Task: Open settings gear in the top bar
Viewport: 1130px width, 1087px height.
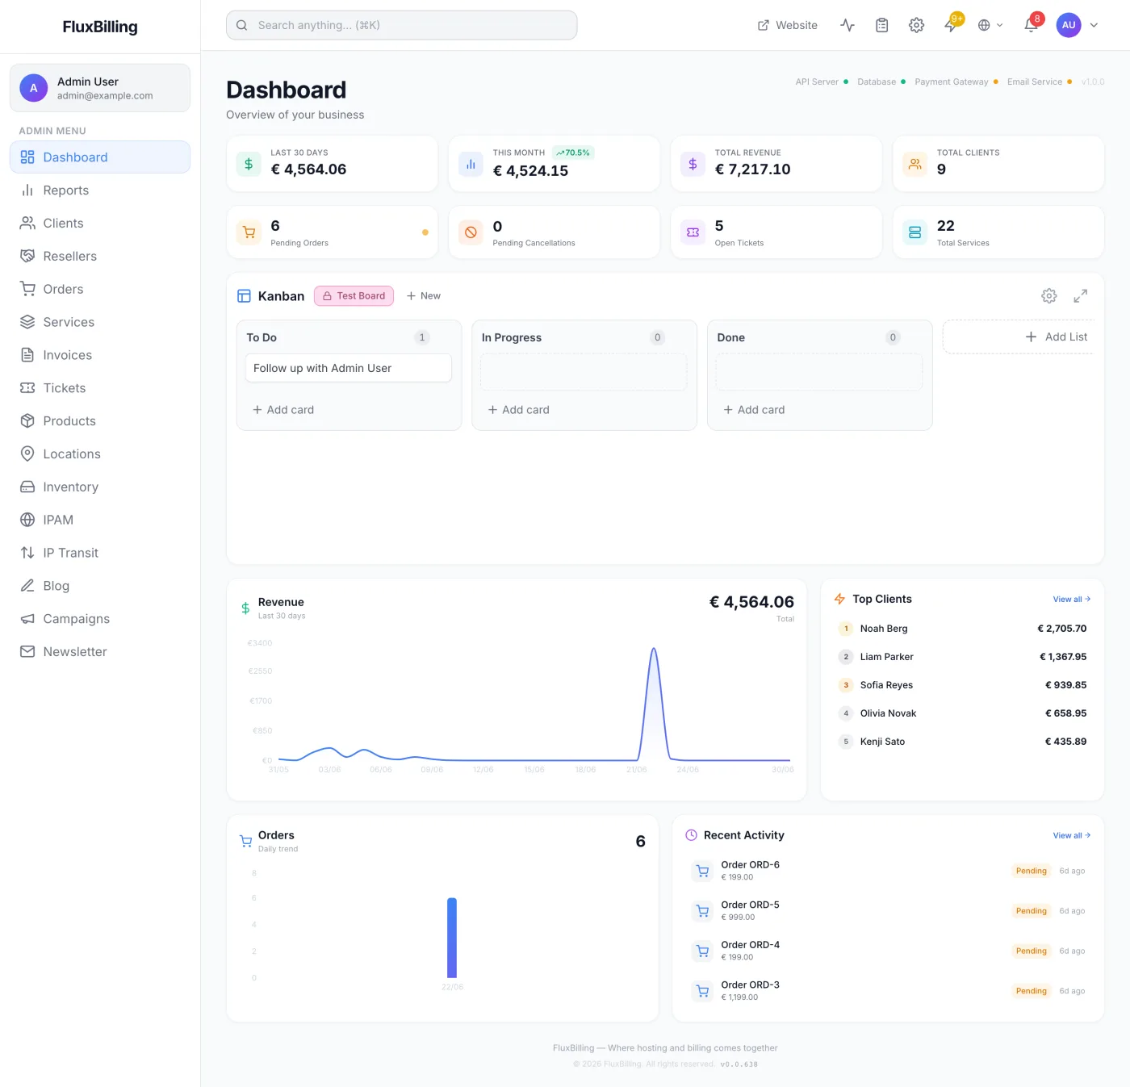Action: pyautogui.click(x=916, y=25)
